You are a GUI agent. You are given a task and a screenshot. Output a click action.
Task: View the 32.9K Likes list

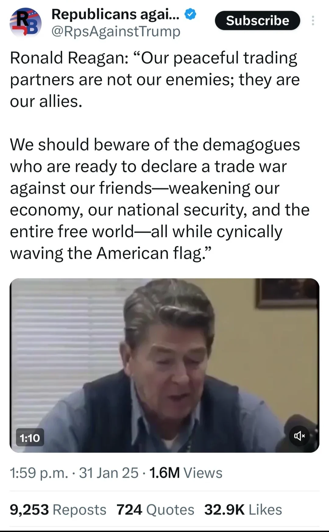[243, 510]
